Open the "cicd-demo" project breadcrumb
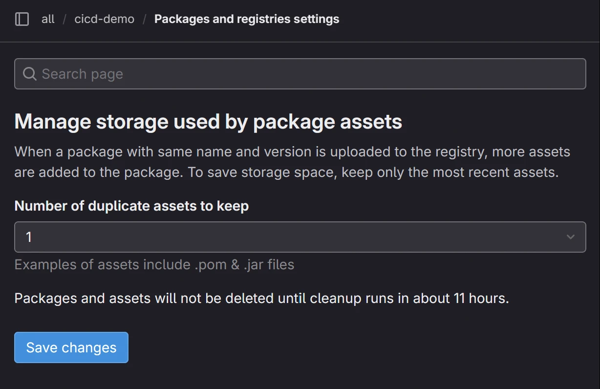The height and width of the screenshot is (389, 600). pos(104,19)
